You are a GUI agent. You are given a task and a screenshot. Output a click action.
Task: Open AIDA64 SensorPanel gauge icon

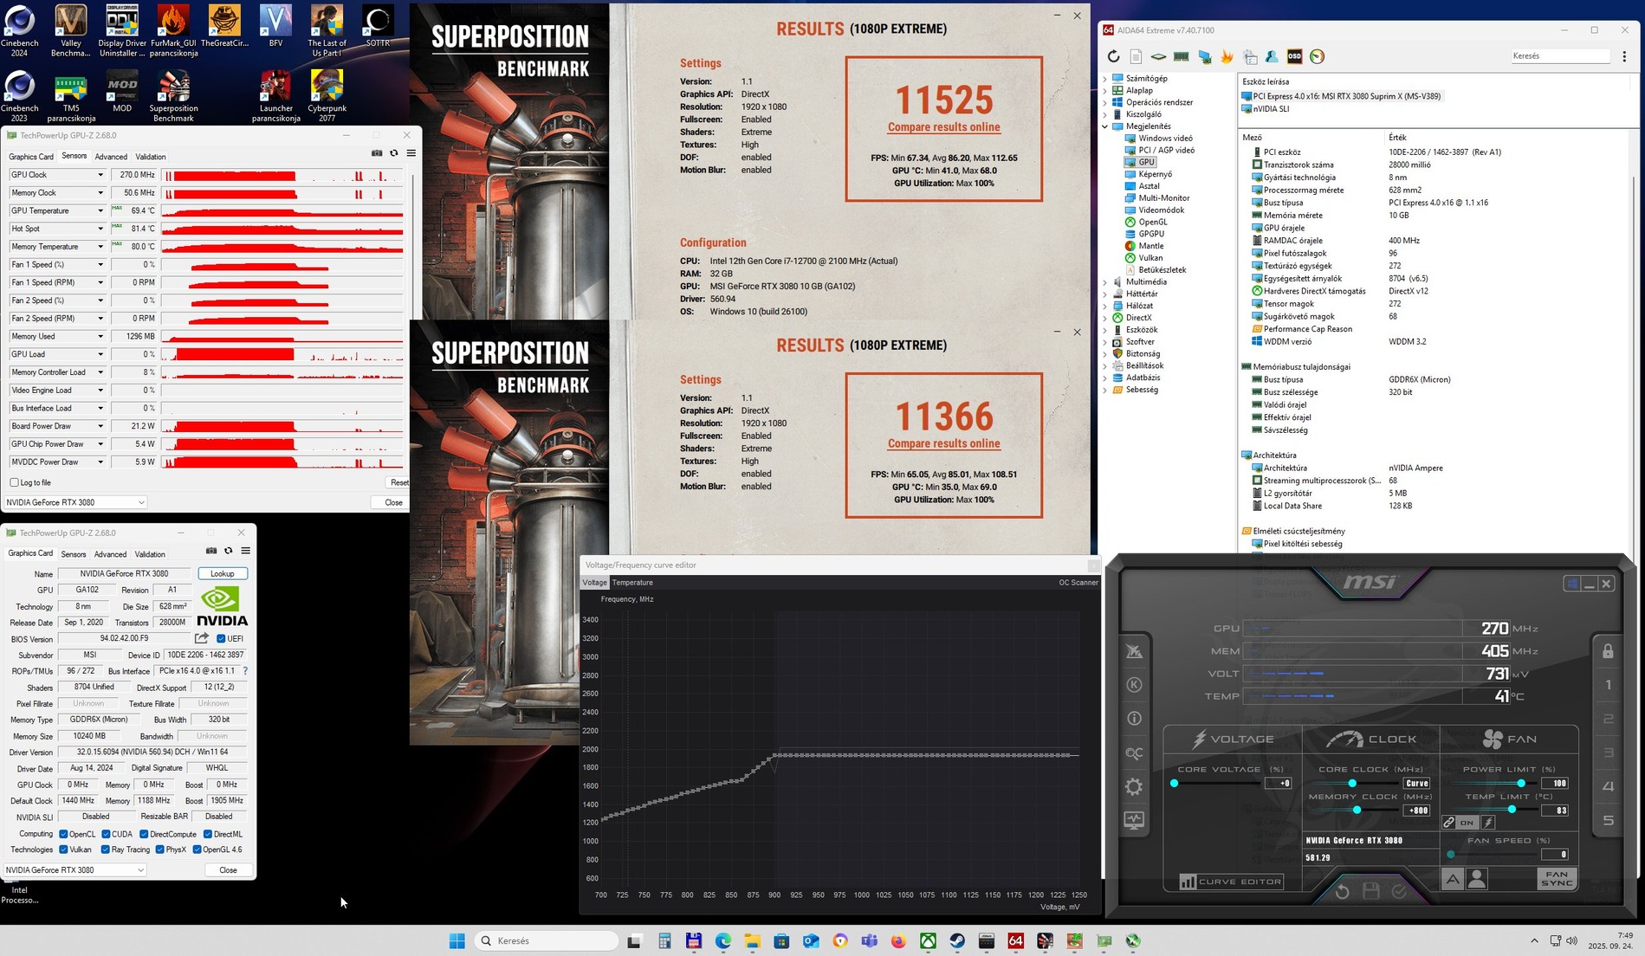pyautogui.click(x=1317, y=57)
